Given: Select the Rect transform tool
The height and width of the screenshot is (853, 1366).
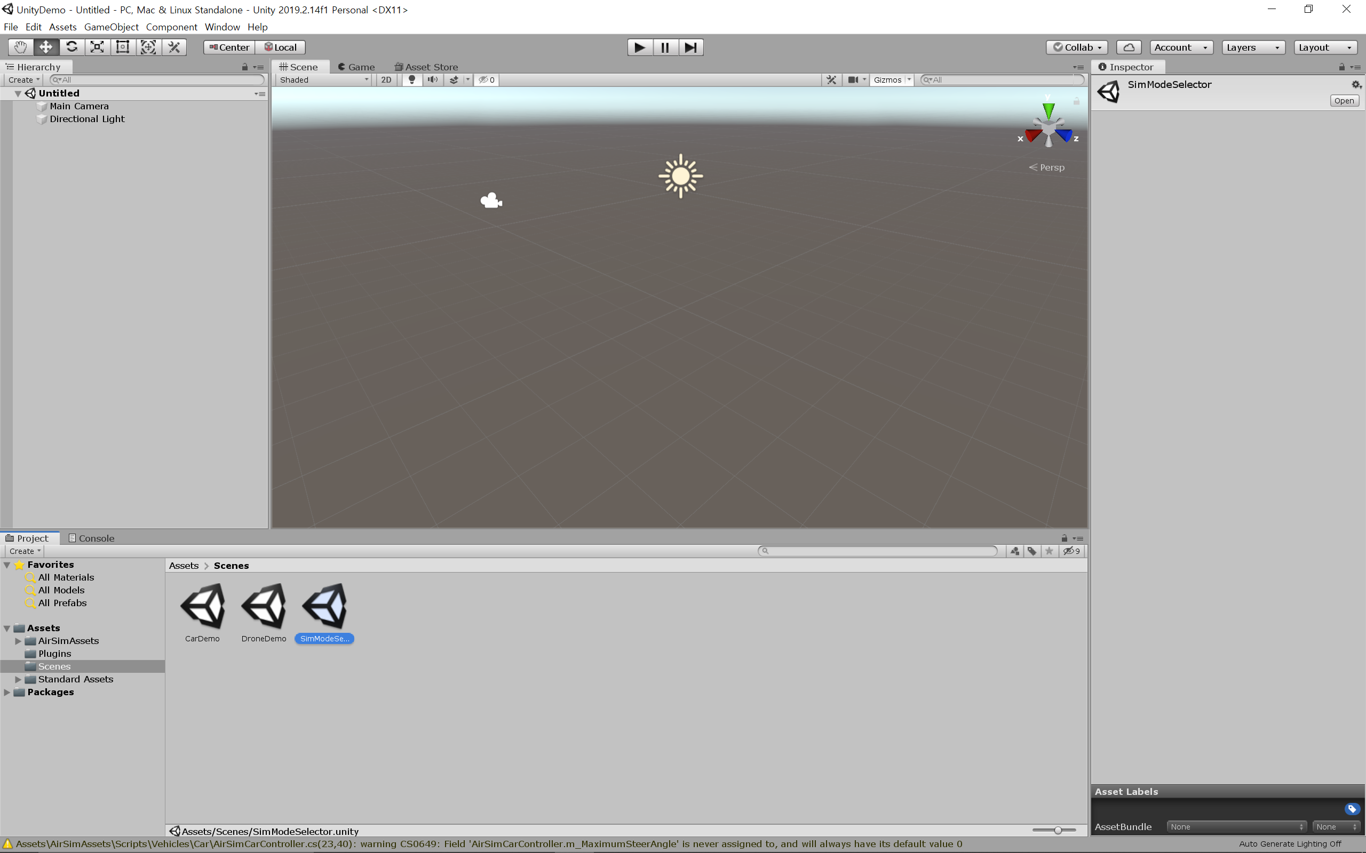Looking at the screenshot, I should (122, 47).
